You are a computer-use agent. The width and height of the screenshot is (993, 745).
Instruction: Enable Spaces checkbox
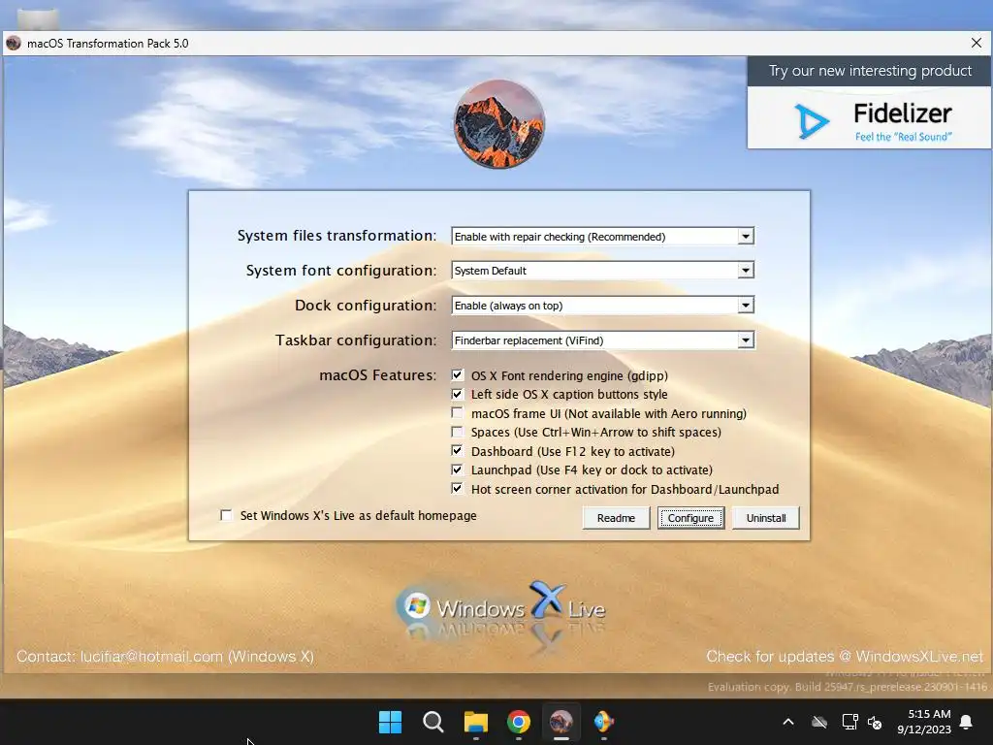tap(458, 432)
